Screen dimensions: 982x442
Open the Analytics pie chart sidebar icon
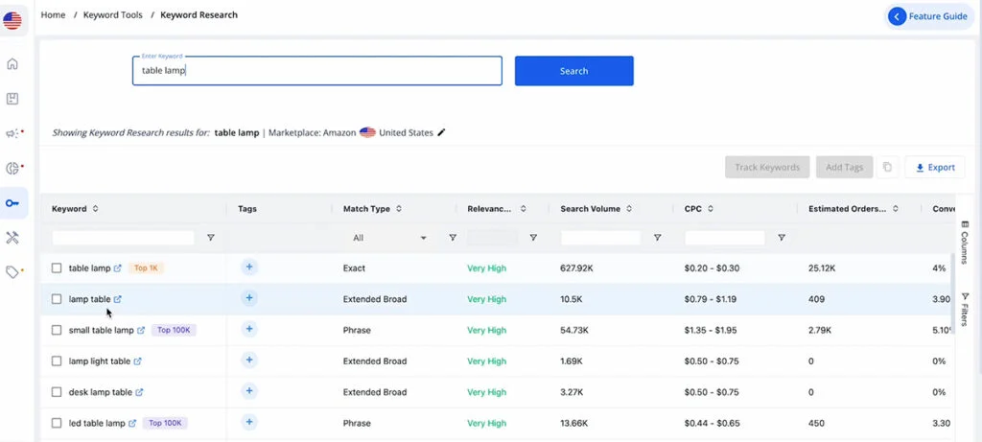12,169
